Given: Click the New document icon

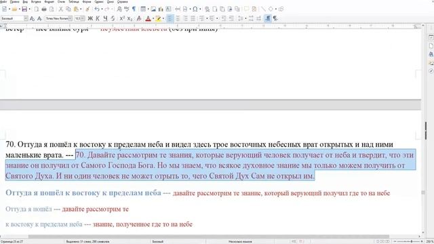Looking at the screenshot, I should pyautogui.click(x=5, y=9).
